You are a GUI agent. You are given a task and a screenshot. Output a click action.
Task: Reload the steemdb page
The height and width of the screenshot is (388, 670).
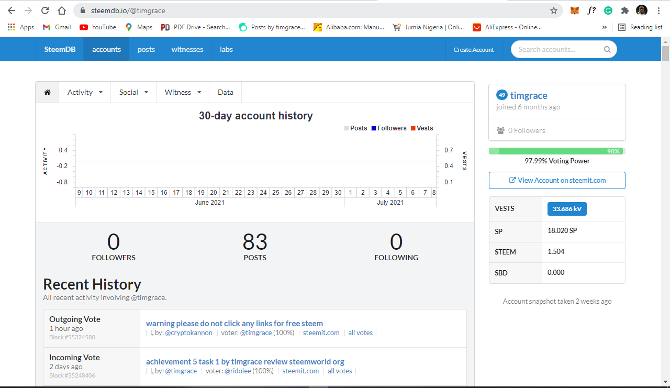tap(45, 10)
